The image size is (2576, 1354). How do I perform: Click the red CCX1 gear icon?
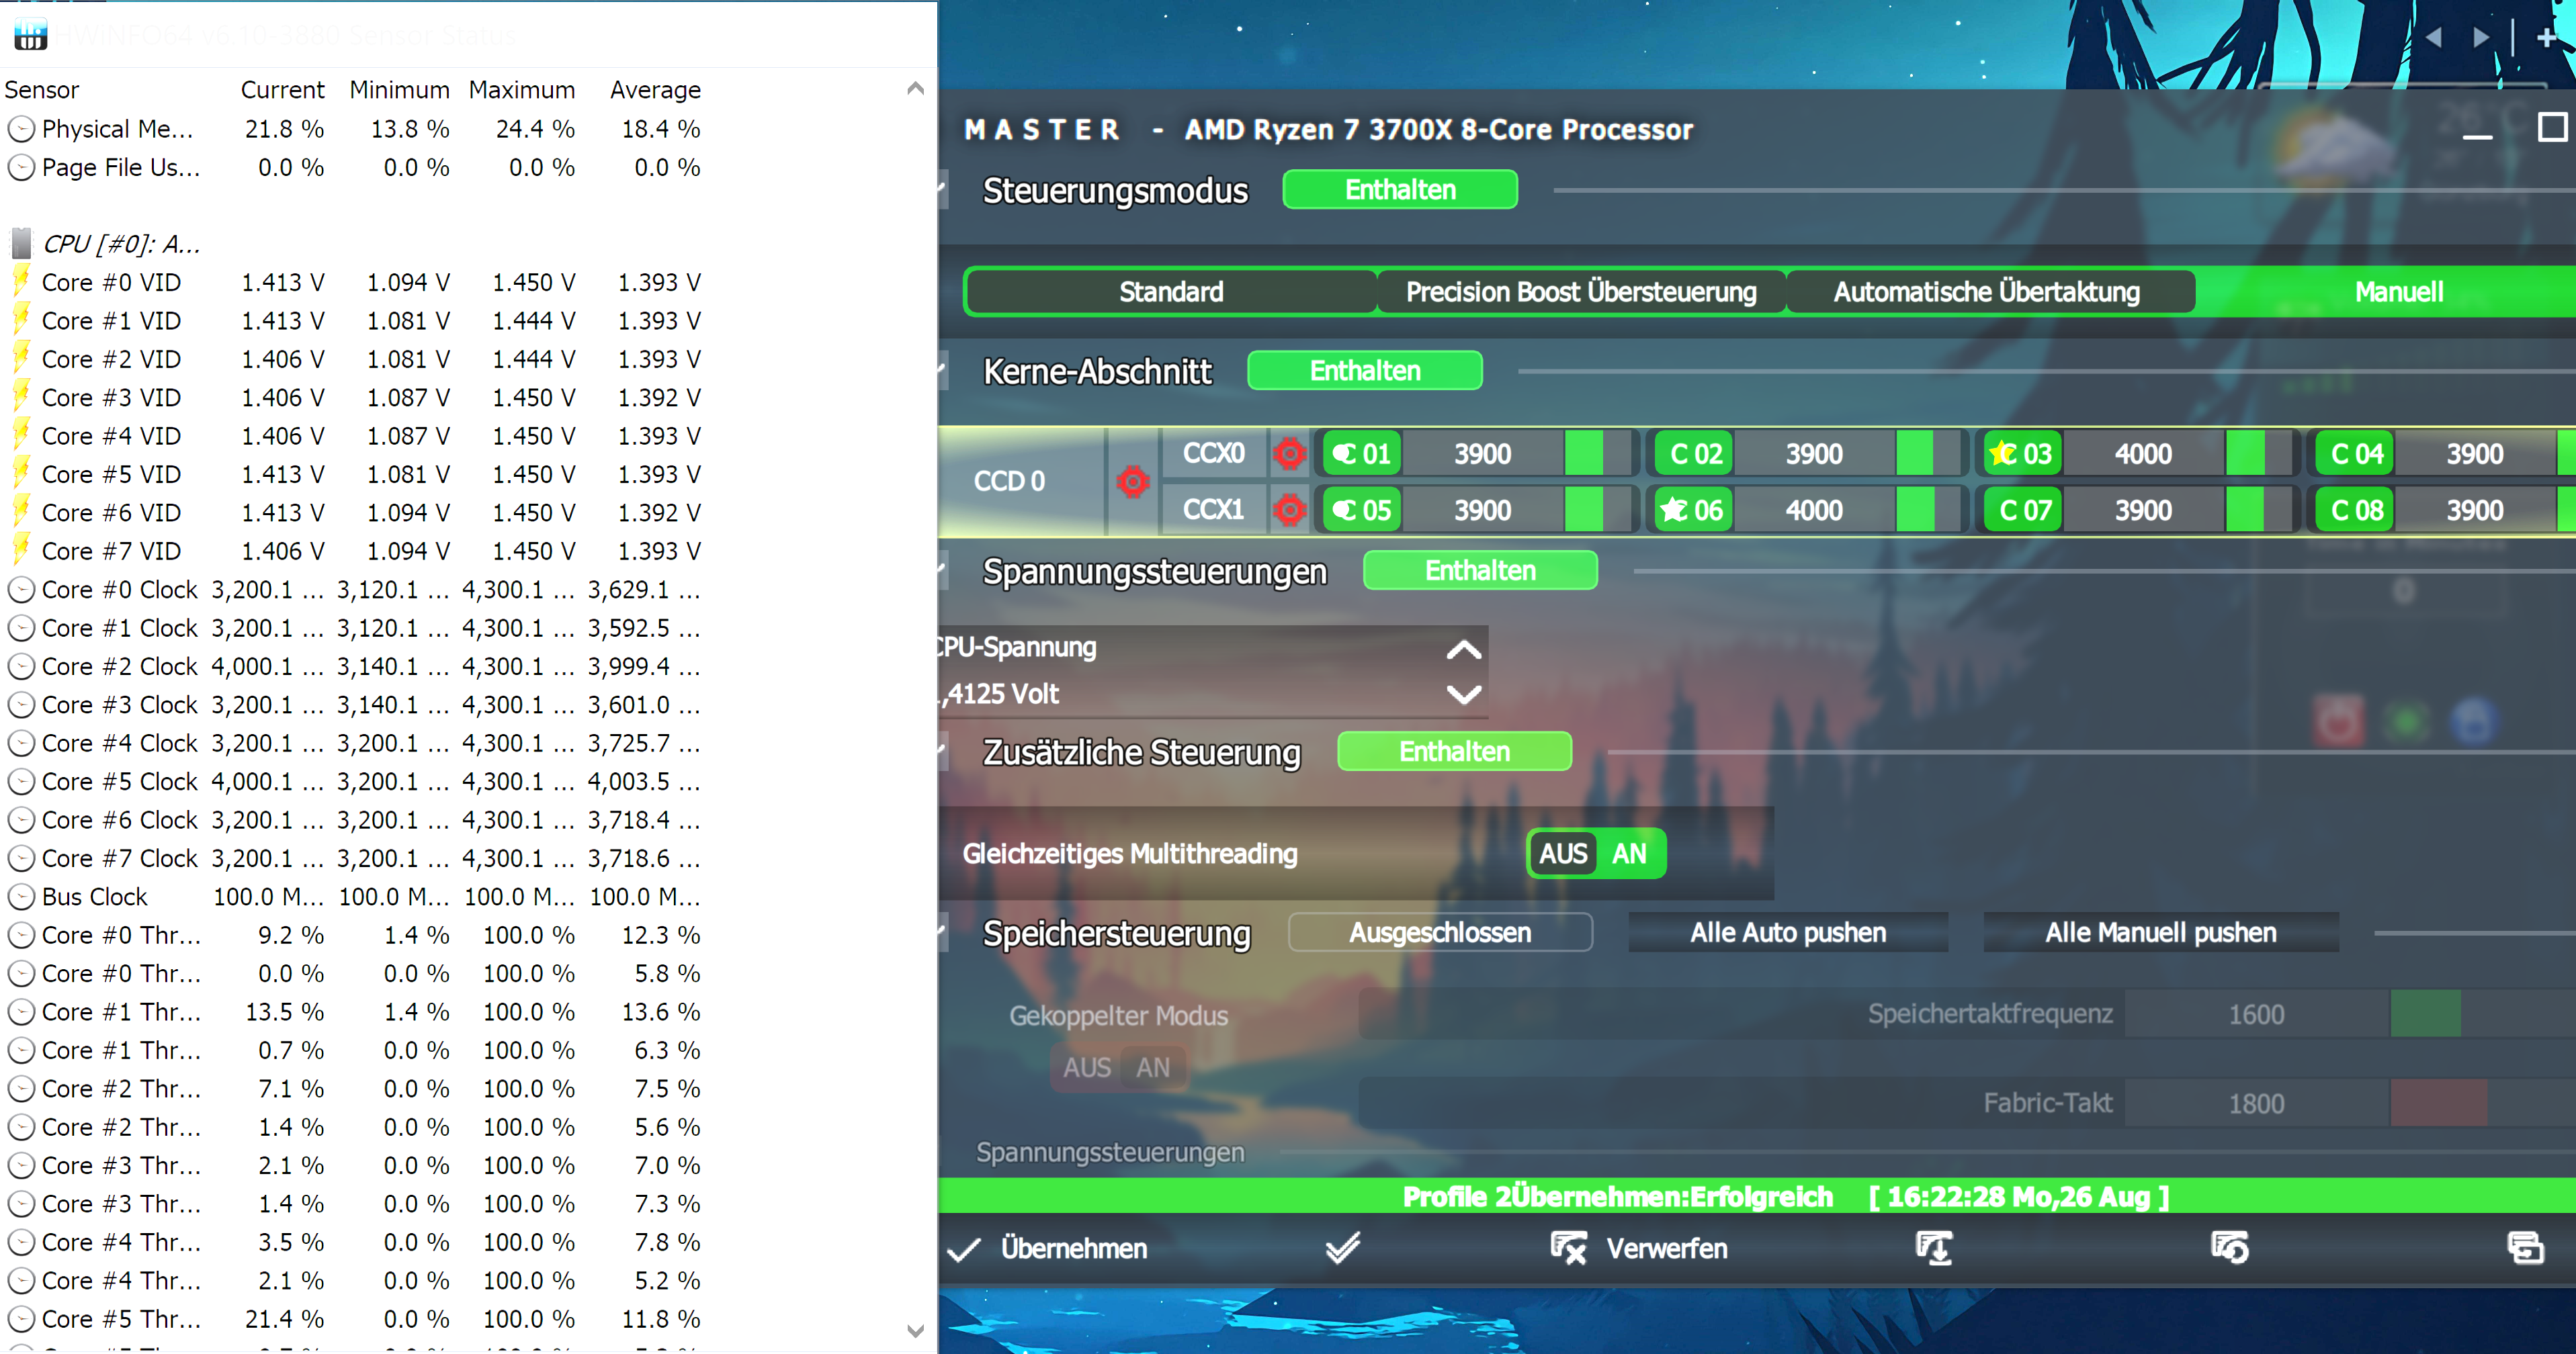(1289, 510)
